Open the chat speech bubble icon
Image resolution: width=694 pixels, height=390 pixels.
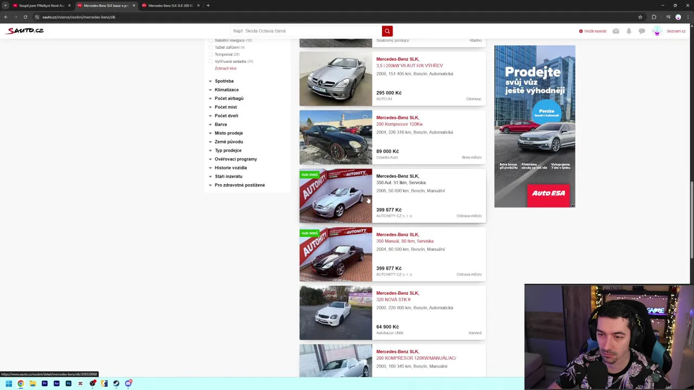(642, 31)
